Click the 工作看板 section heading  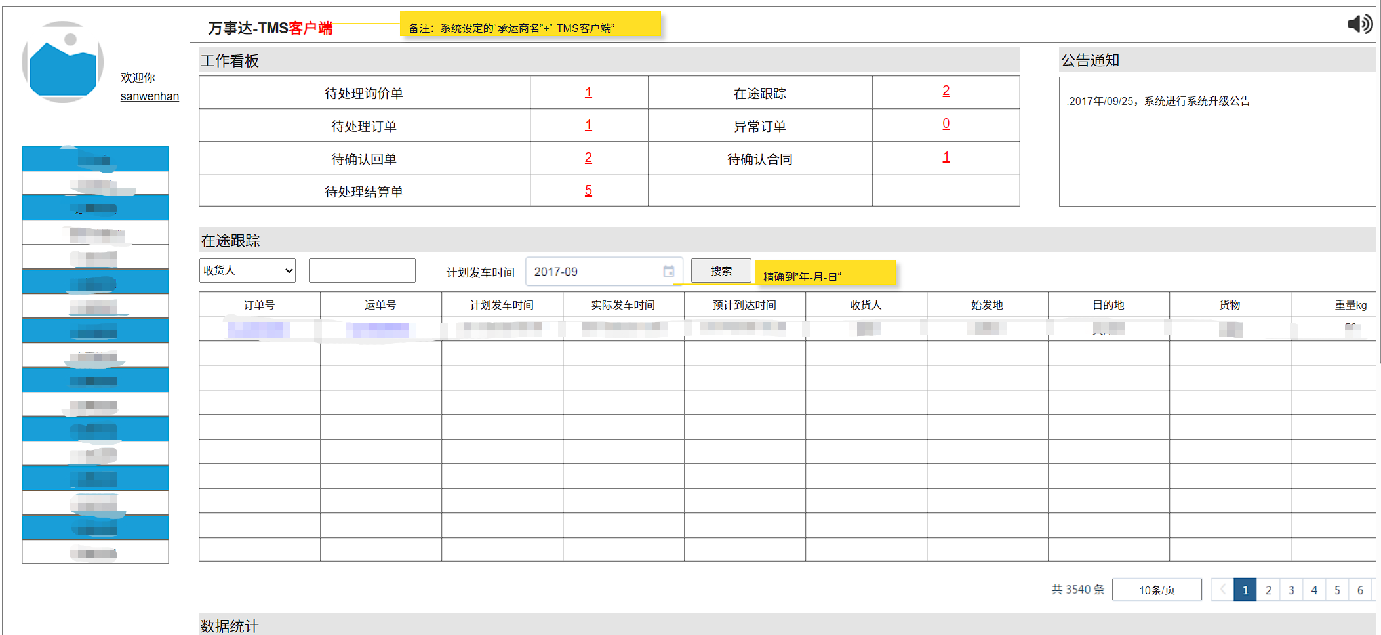pyautogui.click(x=230, y=61)
